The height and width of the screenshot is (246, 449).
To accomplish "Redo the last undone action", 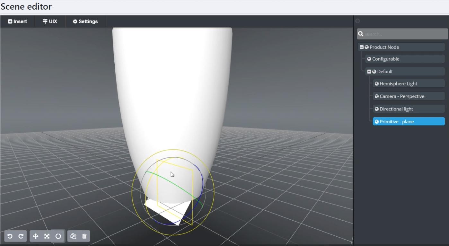I will click(21, 236).
